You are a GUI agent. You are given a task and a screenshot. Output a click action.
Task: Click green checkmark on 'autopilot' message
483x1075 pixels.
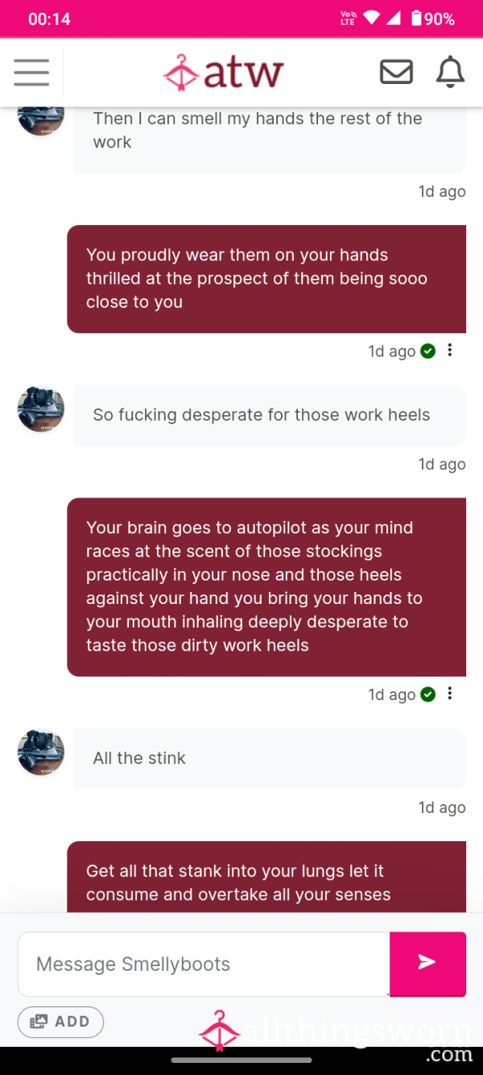pyautogui.click(x=428, y=694)
